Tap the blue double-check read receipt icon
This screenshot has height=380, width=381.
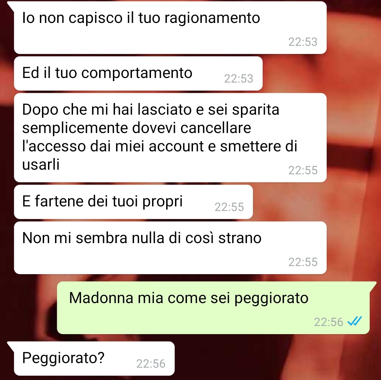(355, 321)
